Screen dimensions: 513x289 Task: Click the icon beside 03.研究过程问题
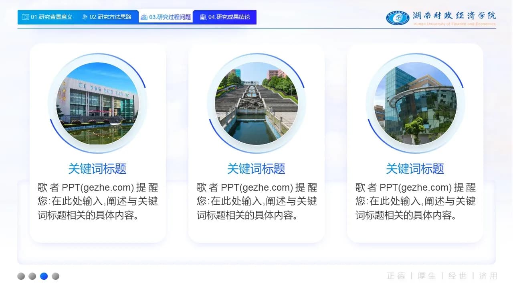144,17
